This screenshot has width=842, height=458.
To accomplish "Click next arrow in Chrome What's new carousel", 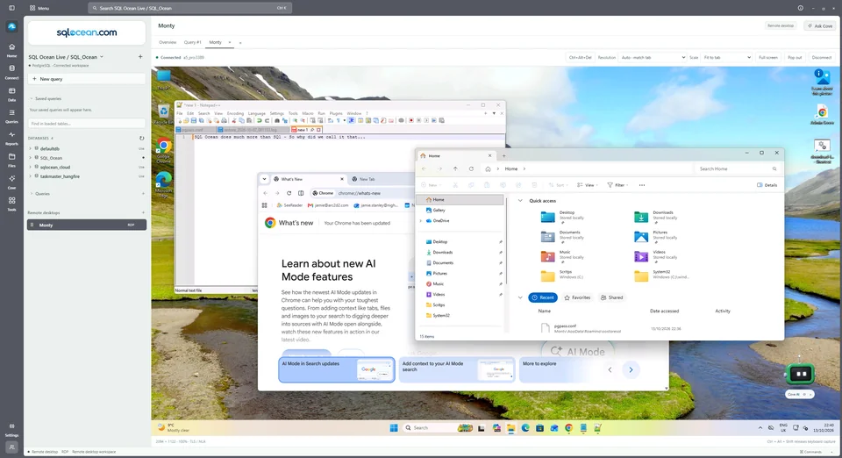I will 631,369.
